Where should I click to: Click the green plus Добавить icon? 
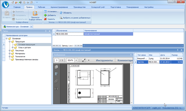pos(45,15)
